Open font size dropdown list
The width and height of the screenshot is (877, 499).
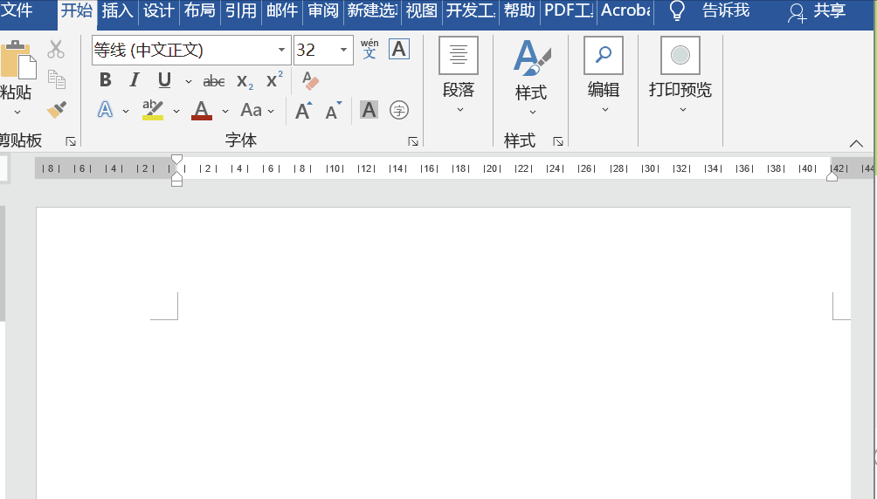click(x=343, y=50)
